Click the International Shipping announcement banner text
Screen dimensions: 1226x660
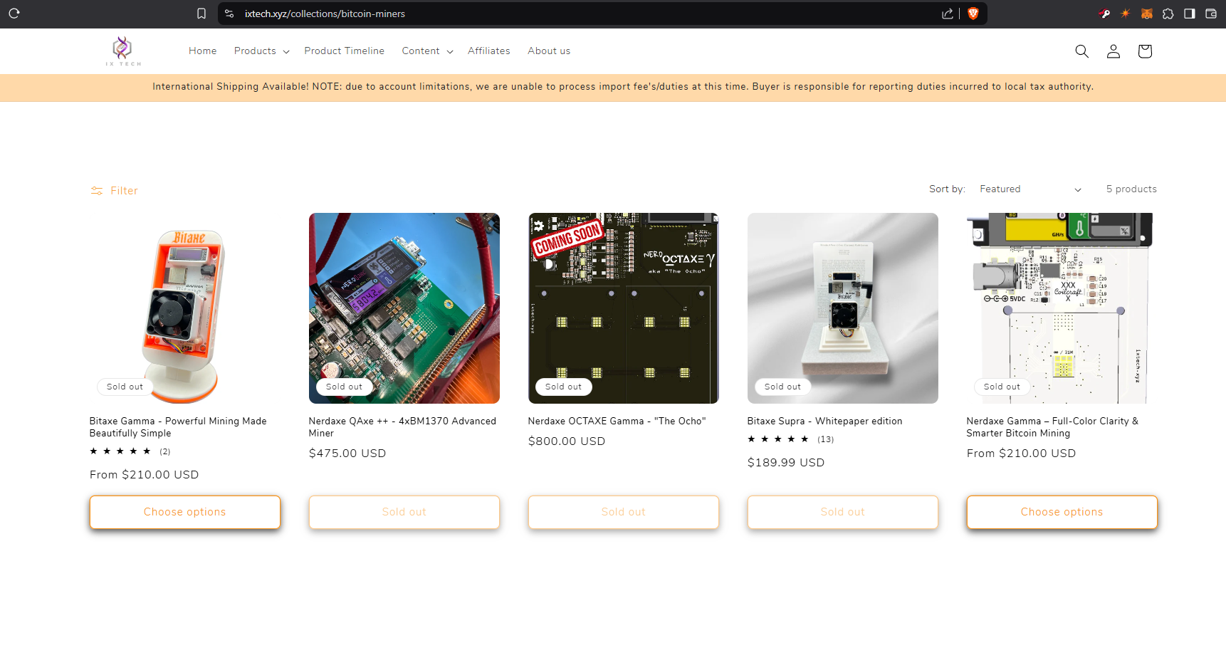623,87
